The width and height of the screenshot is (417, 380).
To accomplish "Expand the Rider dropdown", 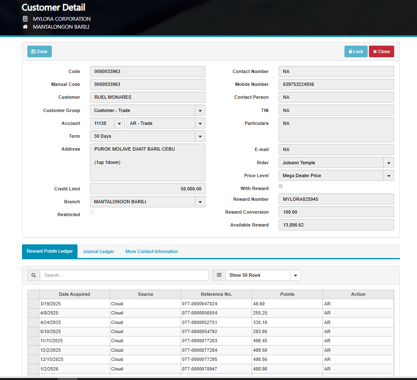I will click(388, 163).
